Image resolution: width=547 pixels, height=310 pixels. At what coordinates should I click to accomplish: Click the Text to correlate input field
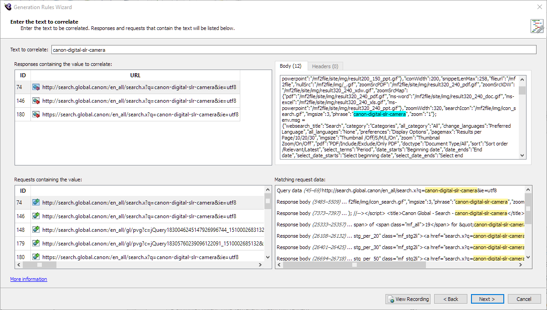(x=294, y=50)
